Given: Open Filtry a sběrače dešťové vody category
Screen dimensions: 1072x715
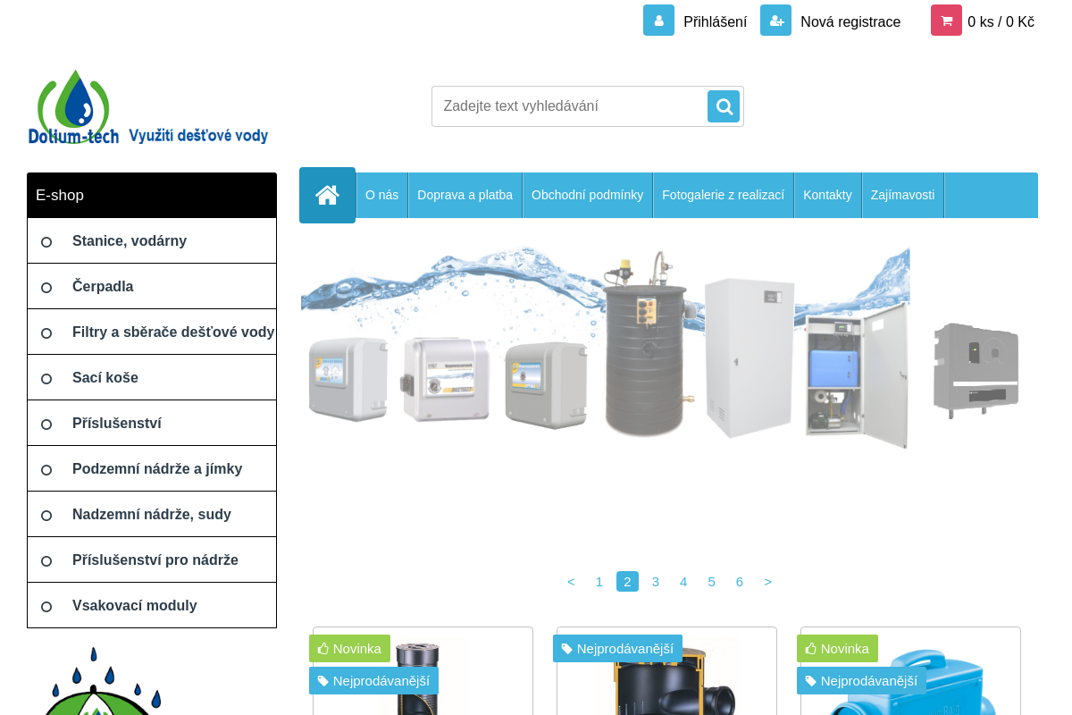Looking at the screenshot, I should coord(152,332).
